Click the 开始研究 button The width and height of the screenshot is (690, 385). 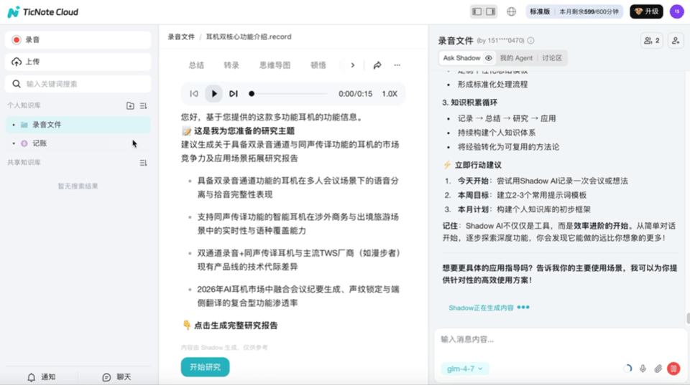pos(205,367)
